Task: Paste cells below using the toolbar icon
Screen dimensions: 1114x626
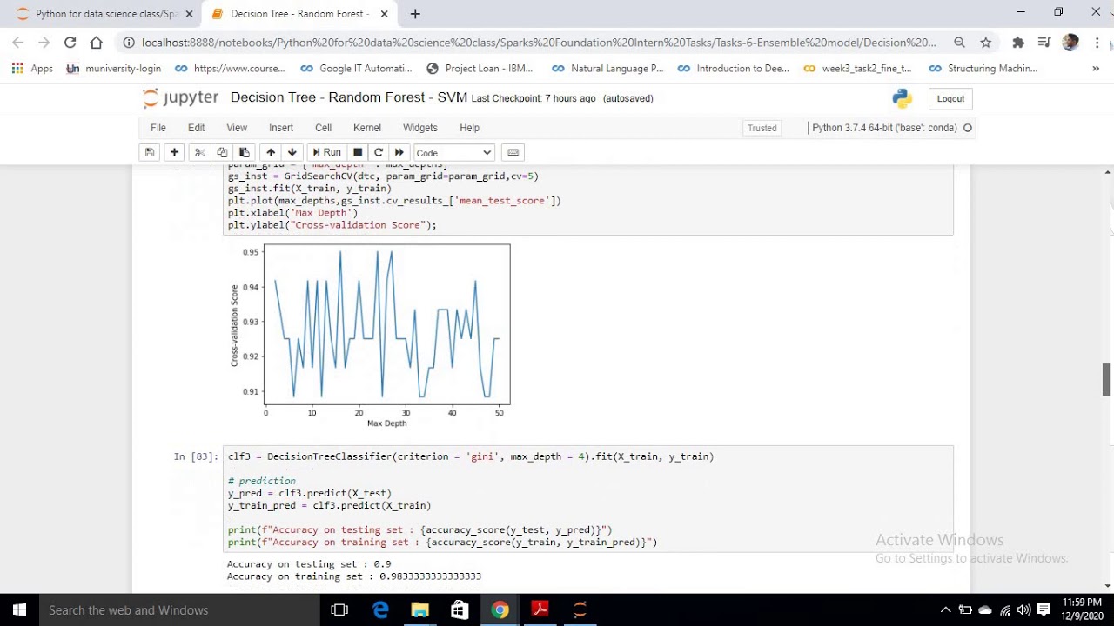Action: [x=245, y=152]
